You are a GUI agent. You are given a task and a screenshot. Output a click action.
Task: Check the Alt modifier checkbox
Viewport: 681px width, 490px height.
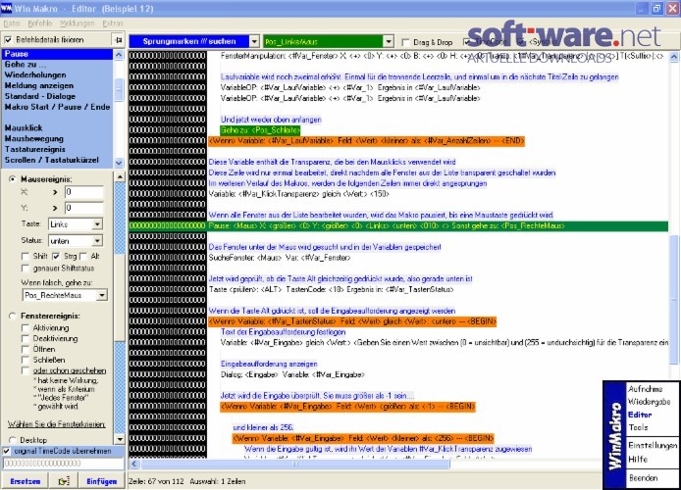click(x=83, y=257)
